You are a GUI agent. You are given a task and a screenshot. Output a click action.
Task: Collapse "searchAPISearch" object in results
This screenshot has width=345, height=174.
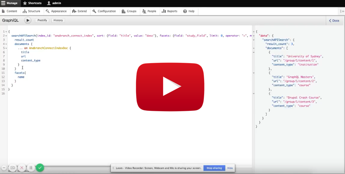(x=254, y=40)
